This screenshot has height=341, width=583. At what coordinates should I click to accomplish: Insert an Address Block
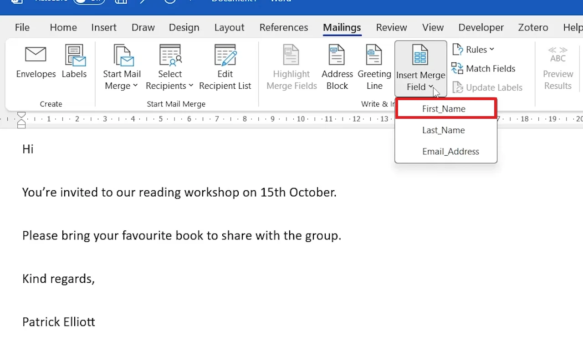tap(337, 67)
